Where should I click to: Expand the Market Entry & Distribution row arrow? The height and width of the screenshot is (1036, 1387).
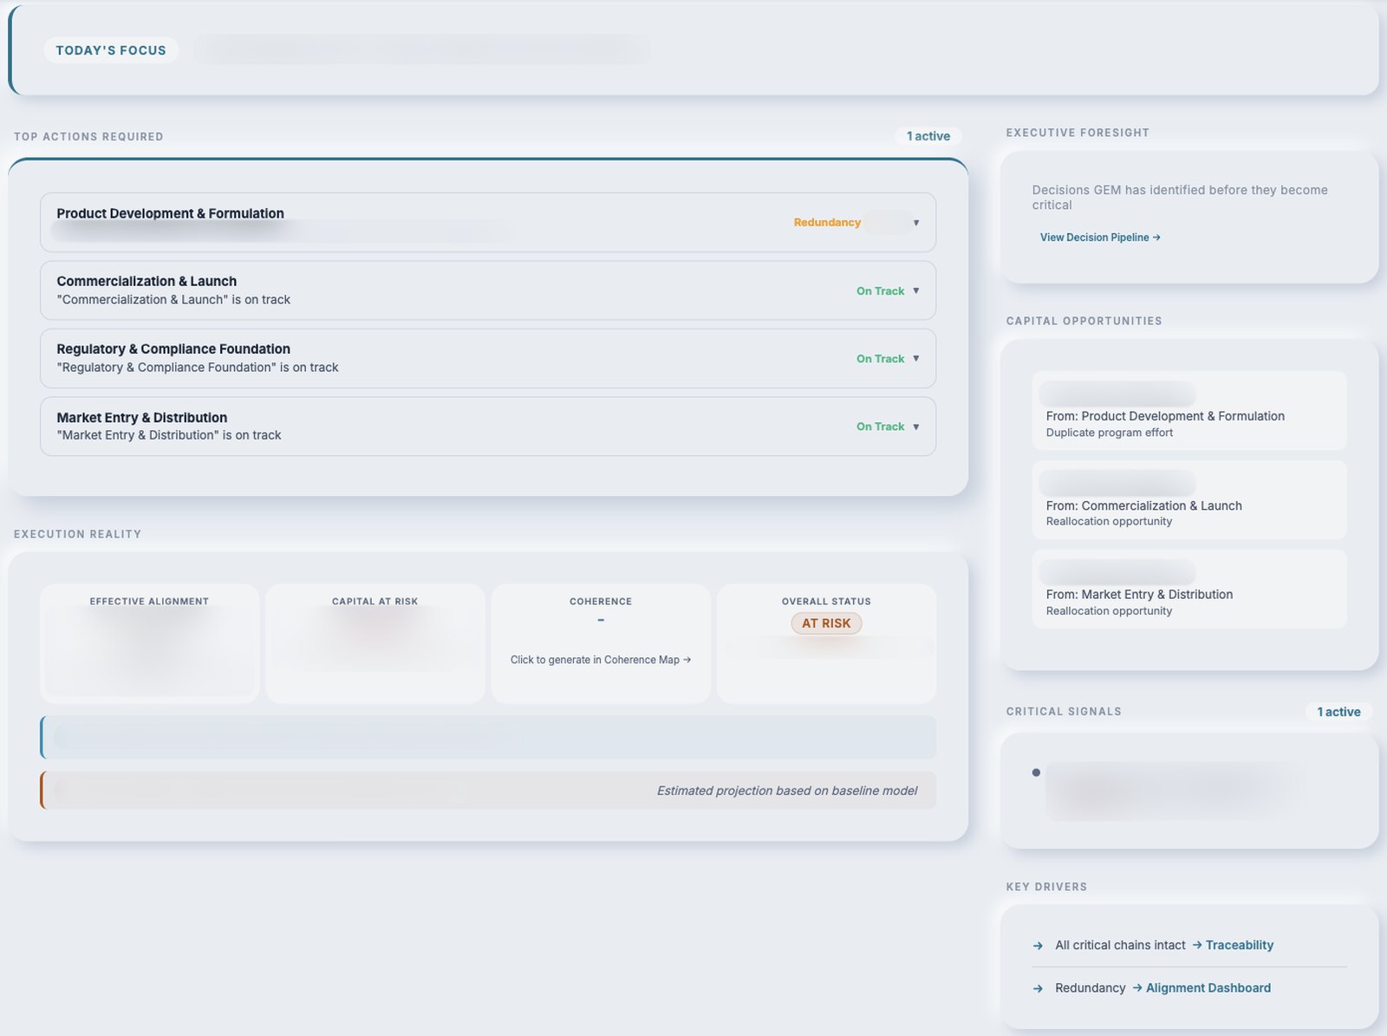coord(915,427)
